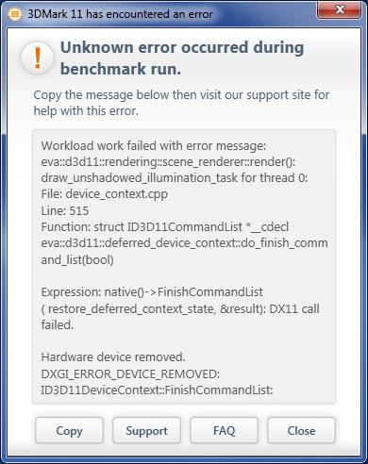Click the Copy button
The width and height of the screenshot is (368, 464).
(69, 430)
